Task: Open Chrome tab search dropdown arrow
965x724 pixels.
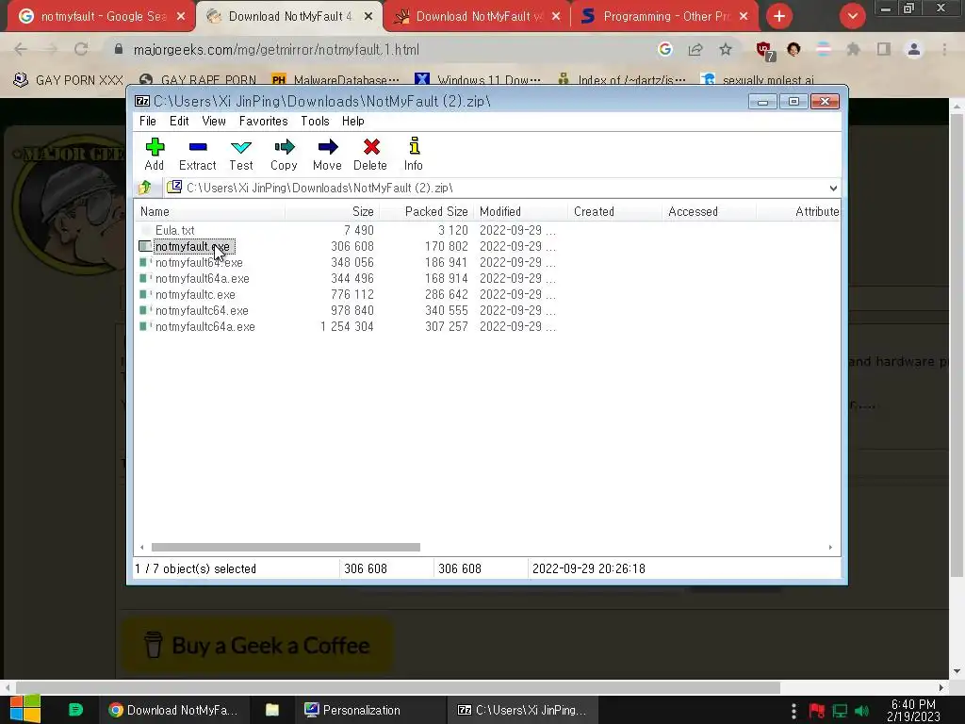Action: click(852, 17)
